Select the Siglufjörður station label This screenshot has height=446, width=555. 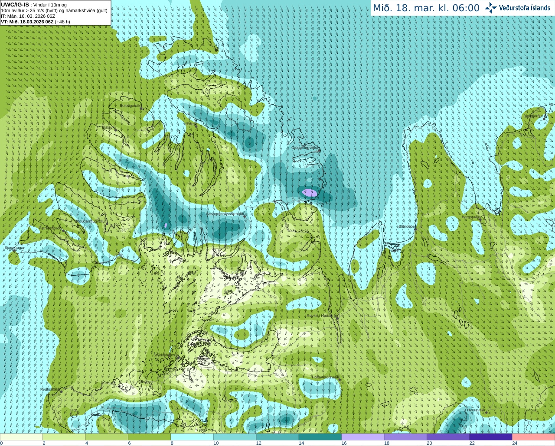click(534, 116)
